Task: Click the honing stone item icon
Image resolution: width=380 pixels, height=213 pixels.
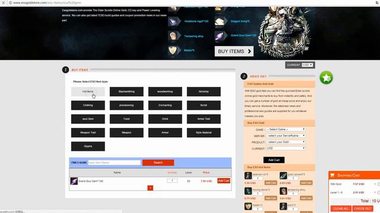Action: coord(248,191)
